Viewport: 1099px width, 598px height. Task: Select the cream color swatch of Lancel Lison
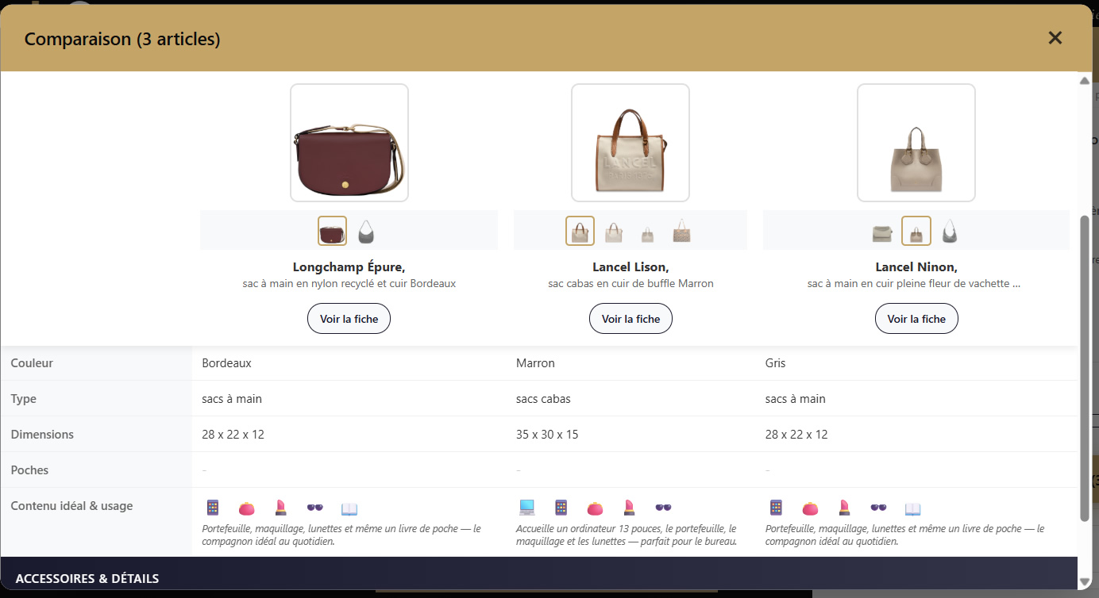(613, 231)
